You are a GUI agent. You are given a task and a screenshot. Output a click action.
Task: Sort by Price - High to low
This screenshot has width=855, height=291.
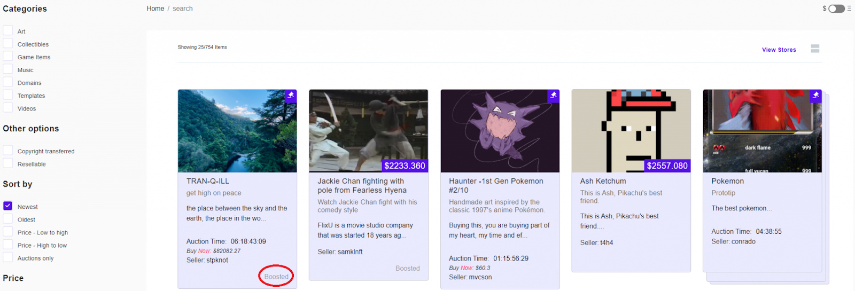tap(8, 244)
